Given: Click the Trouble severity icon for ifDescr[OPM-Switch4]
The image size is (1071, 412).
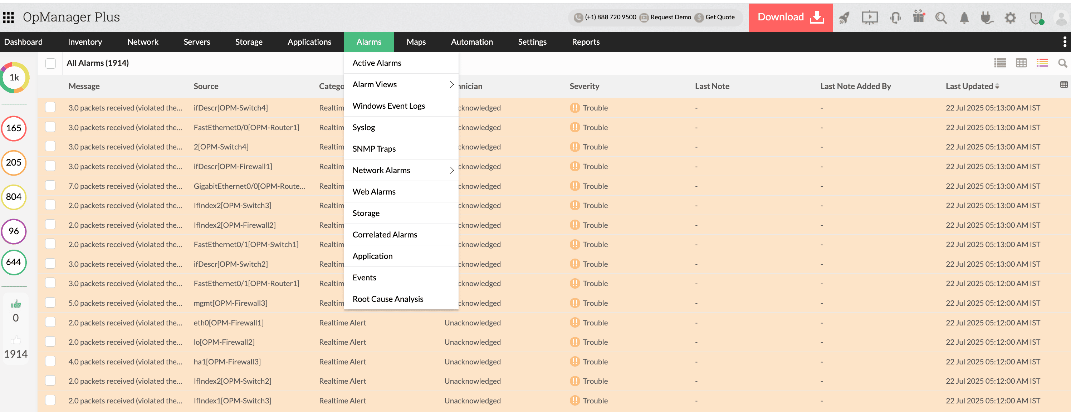Looking at the screenshot, I should point(574,108).
